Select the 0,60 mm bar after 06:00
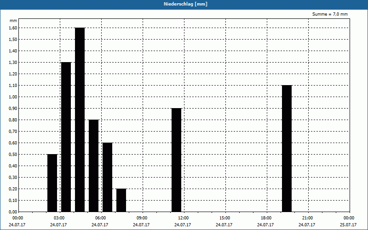The height and width of the screenshot is (230, 368). click(107, 177)
